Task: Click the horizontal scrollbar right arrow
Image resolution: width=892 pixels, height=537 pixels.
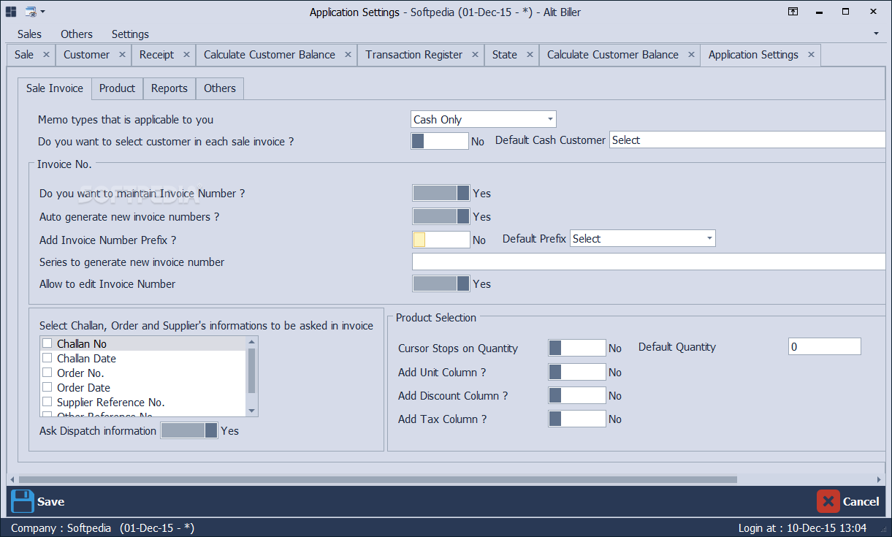Action: [879, 479]
